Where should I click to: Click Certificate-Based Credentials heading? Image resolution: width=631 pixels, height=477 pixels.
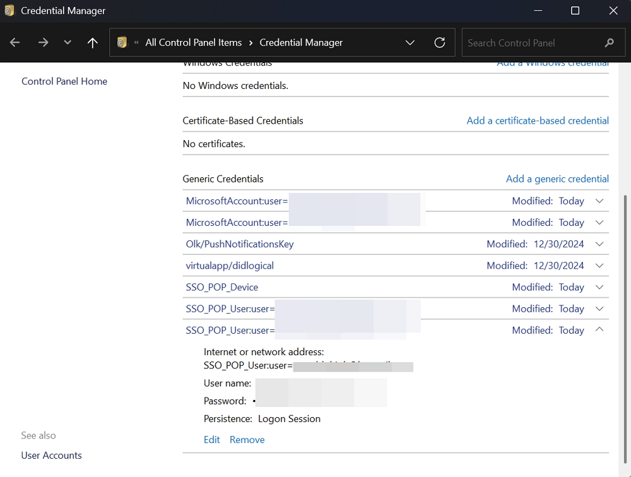tap(243, 121)
